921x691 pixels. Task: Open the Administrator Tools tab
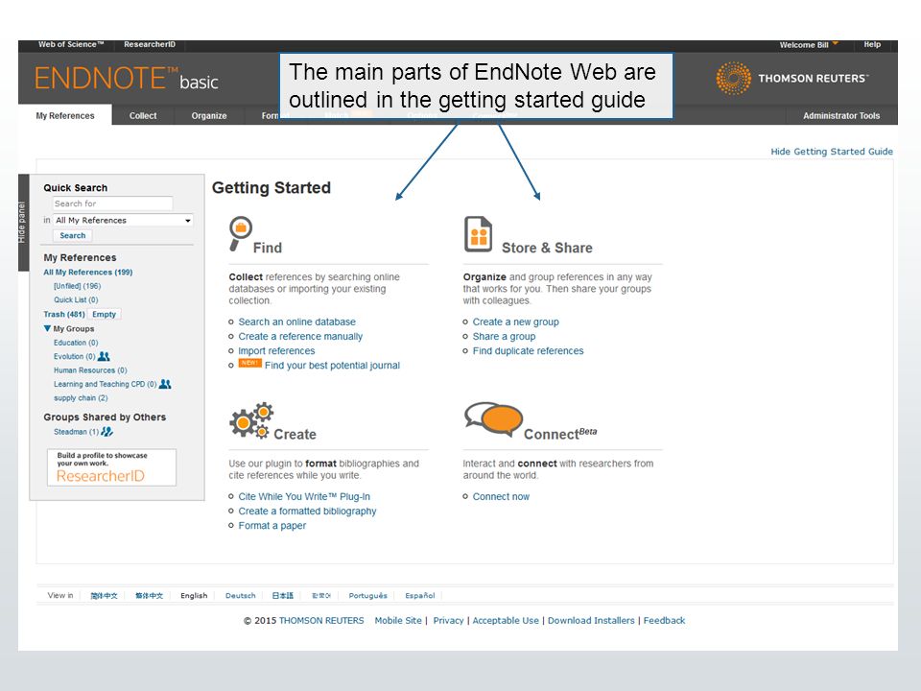coord(841,116)
